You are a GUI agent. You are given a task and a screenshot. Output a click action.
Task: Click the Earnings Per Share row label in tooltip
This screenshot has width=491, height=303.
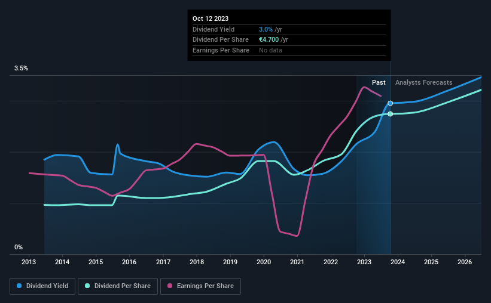pos(221,50)
